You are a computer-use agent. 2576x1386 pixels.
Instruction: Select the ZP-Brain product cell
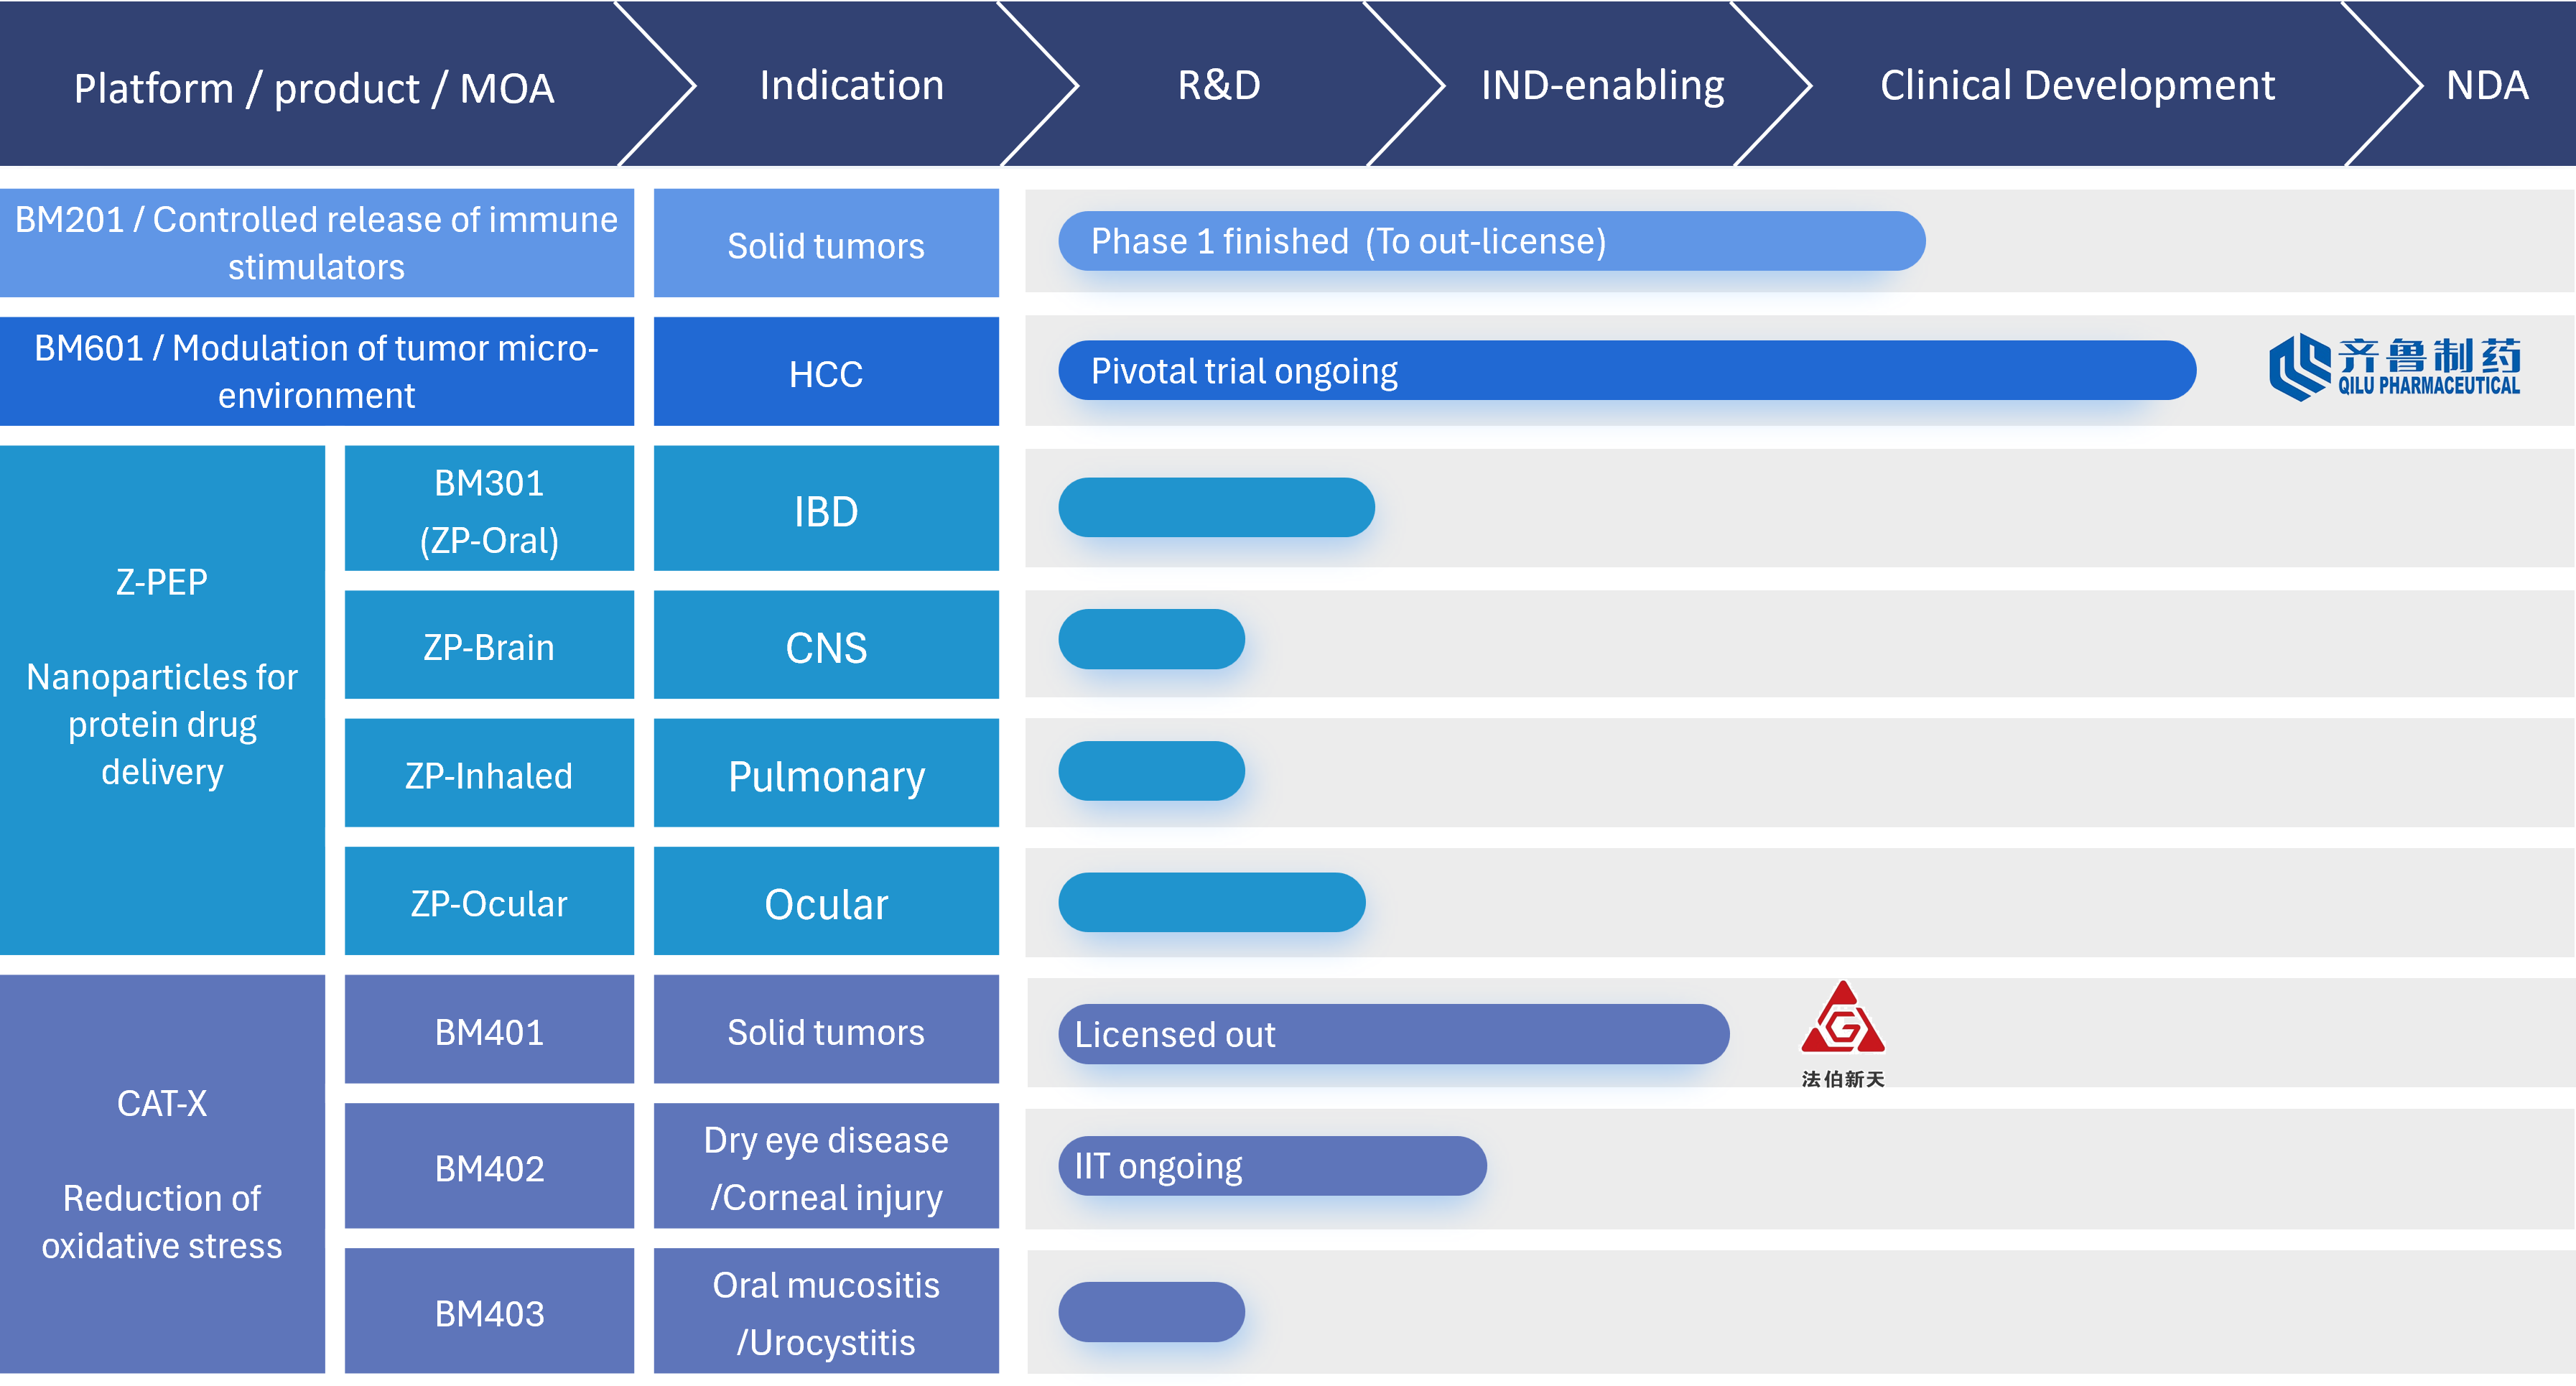coord(489,646)
